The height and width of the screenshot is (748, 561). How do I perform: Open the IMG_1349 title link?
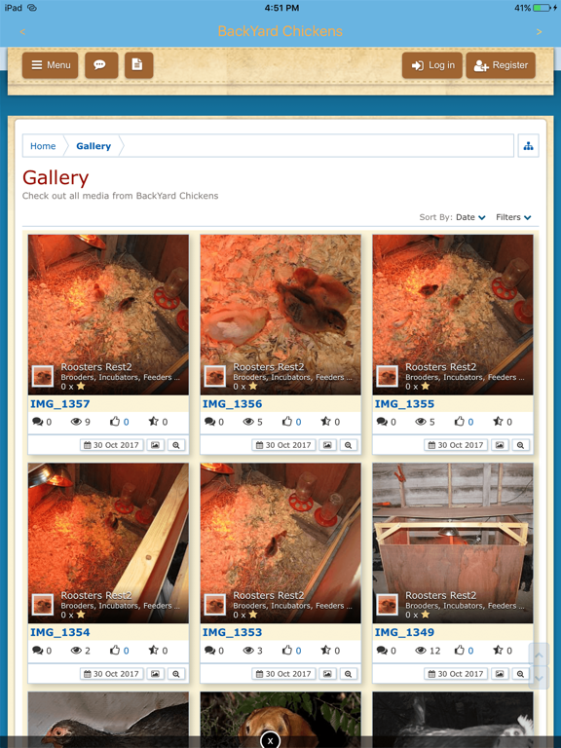pos(404,632)
